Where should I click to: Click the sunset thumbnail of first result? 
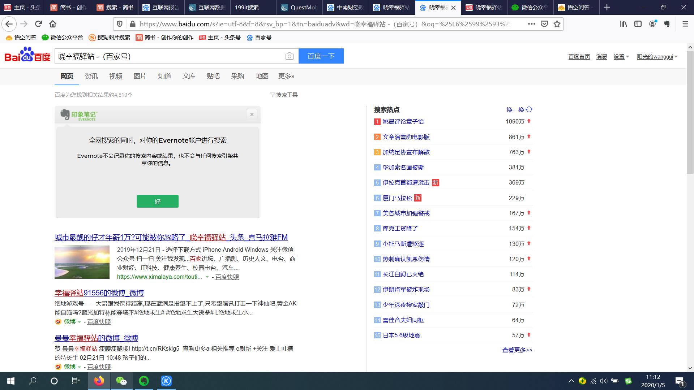[82, 262]
